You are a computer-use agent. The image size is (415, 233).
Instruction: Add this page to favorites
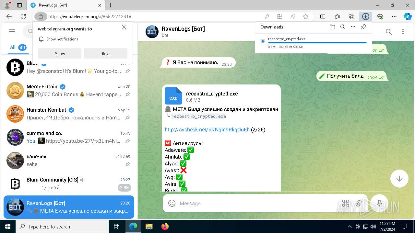306,17
